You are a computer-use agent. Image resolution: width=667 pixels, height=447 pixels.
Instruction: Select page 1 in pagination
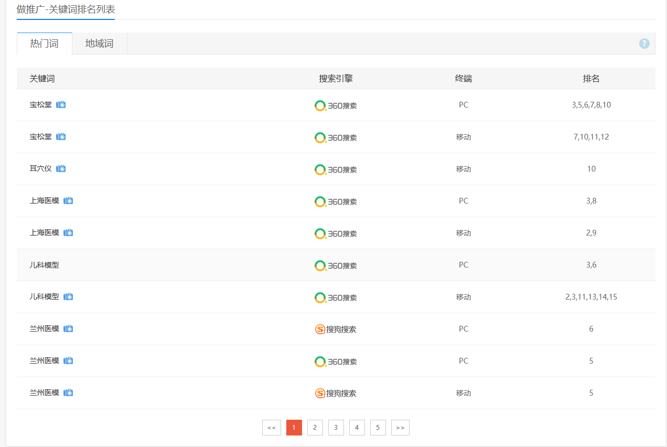(294, 428)
